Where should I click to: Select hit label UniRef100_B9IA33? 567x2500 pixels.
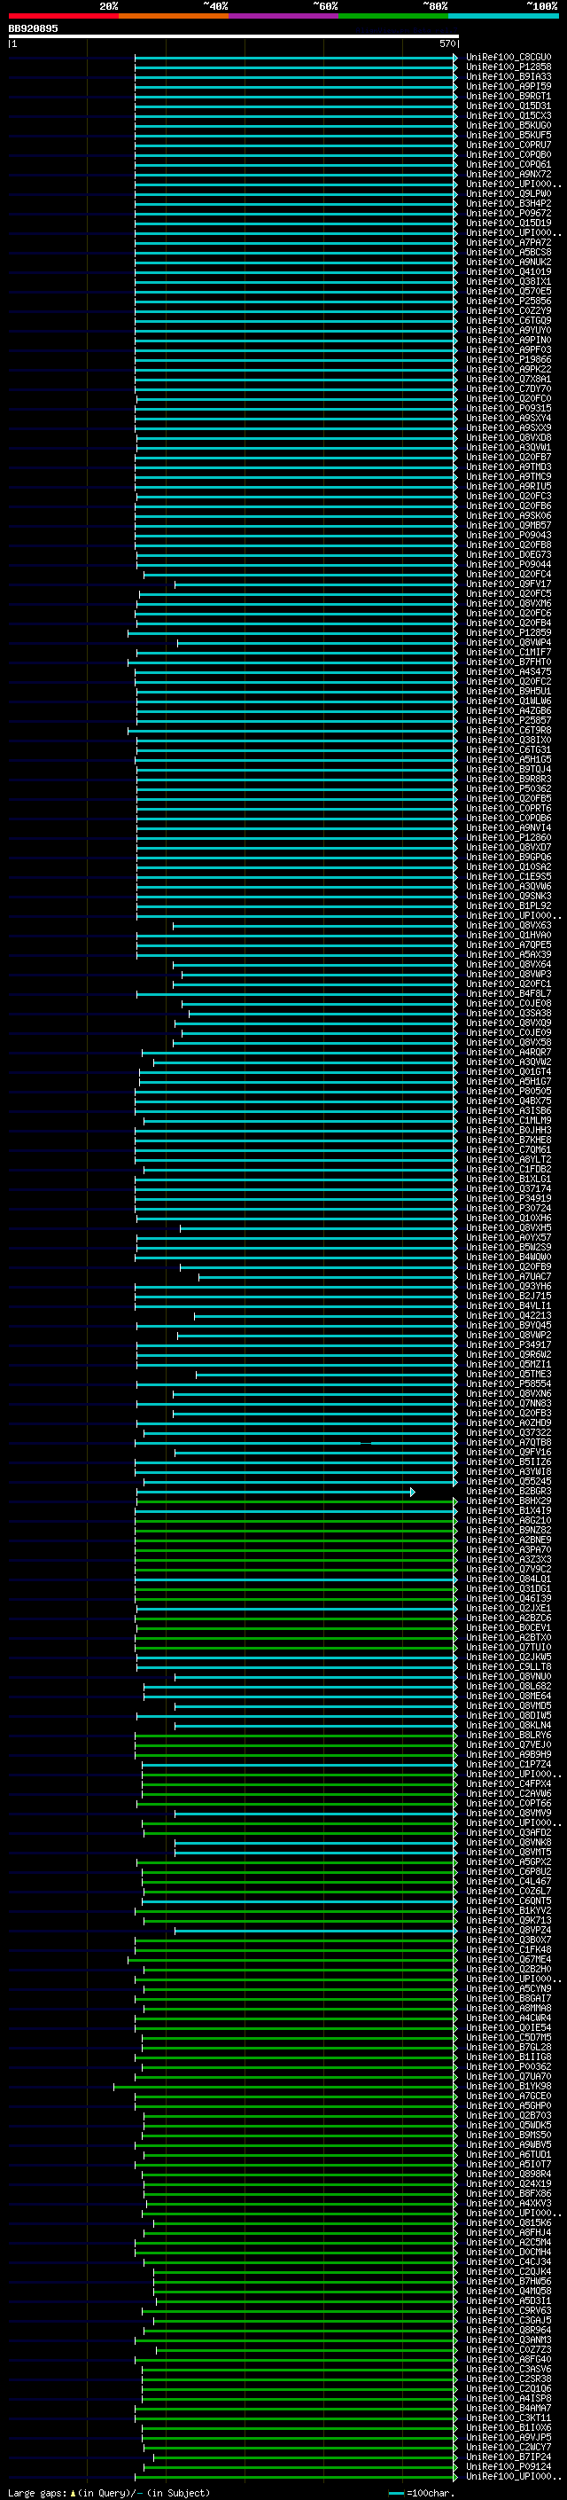pos(509,76)
